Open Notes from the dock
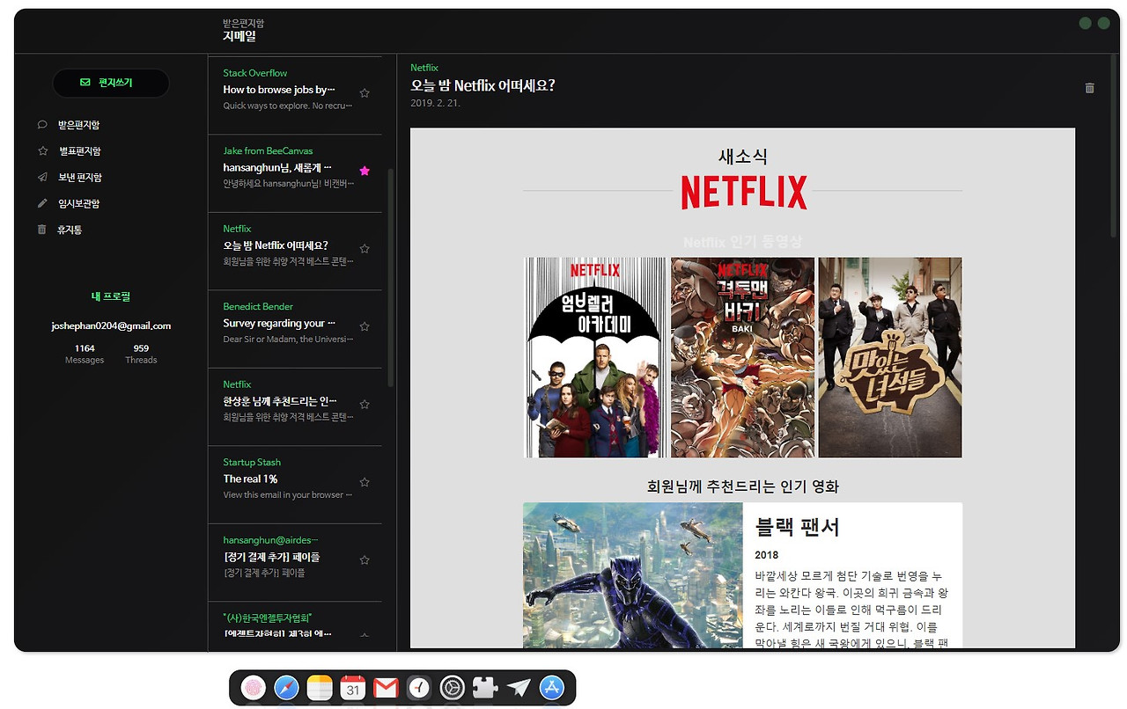This screenshot has width=1127, height=709. point(320,688)
